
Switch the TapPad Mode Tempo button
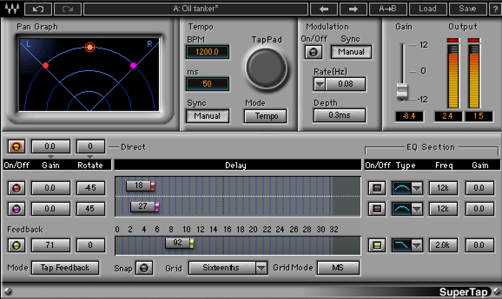tap(266, 116)
